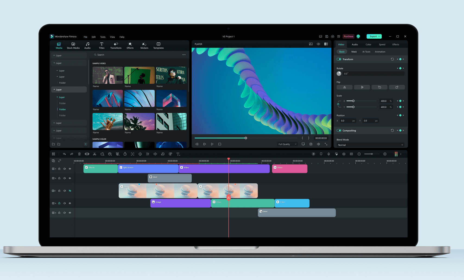Click the microphone voiceover record icon
Viewport: 464px width, 280px height.
coord(329,154)
